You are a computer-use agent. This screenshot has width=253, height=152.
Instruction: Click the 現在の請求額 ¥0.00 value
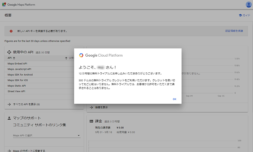(x=120, y=128)
